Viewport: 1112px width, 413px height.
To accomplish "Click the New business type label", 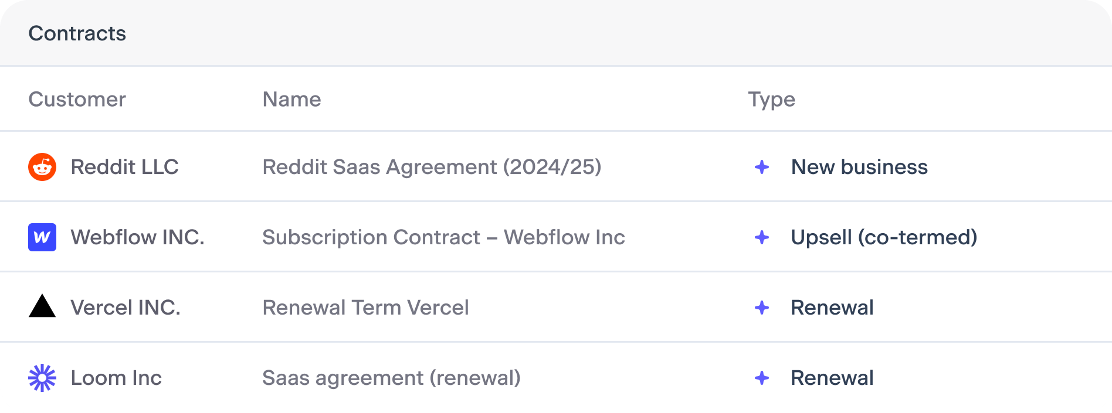I will pos(859,167).
